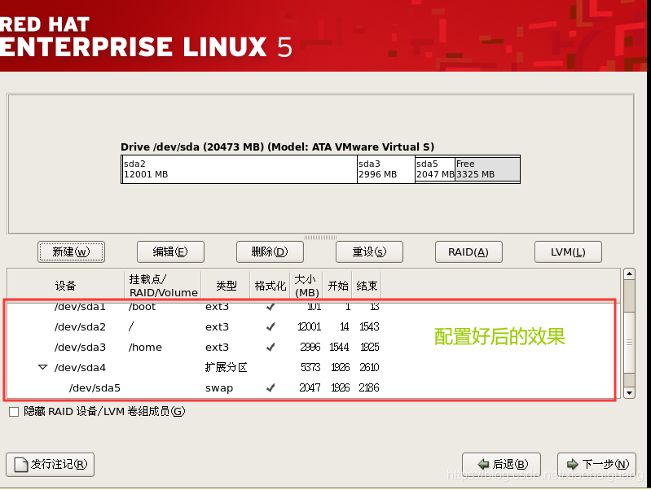Select the sda2 12001 MB drive block

click(x=240, y=169)
